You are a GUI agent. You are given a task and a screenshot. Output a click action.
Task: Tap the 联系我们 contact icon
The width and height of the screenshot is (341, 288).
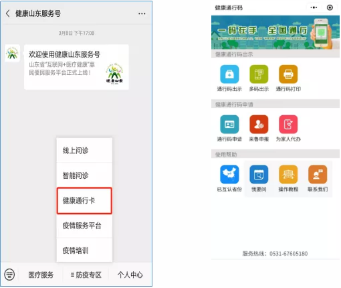[318, 174]
